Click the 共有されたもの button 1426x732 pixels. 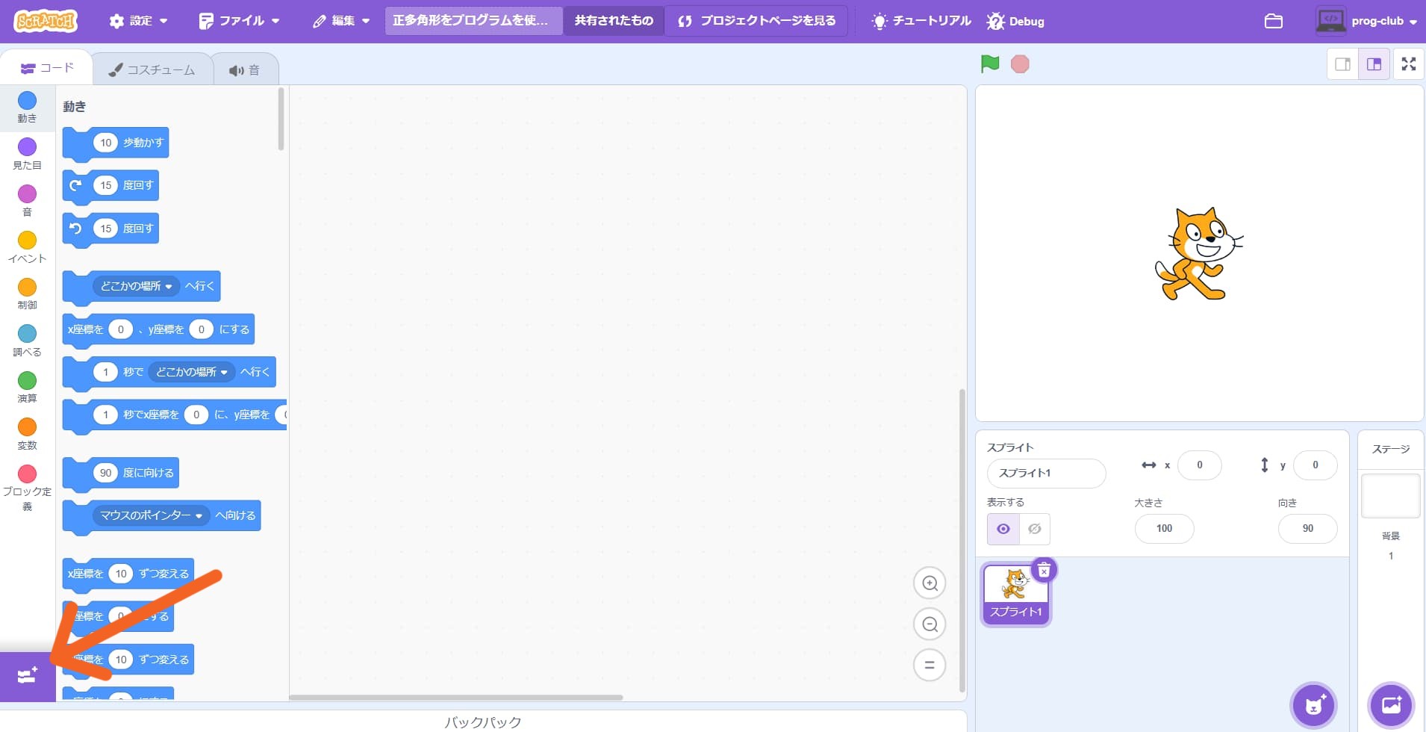pyautogui.click(x=614, y=21)
